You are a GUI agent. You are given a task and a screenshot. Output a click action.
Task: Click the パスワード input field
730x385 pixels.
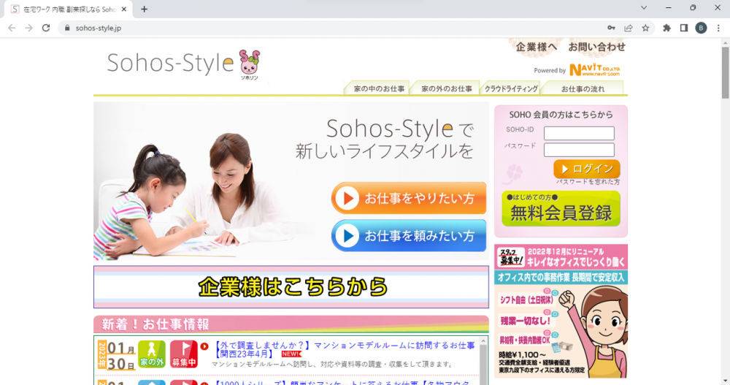click(x=579, y=150)
